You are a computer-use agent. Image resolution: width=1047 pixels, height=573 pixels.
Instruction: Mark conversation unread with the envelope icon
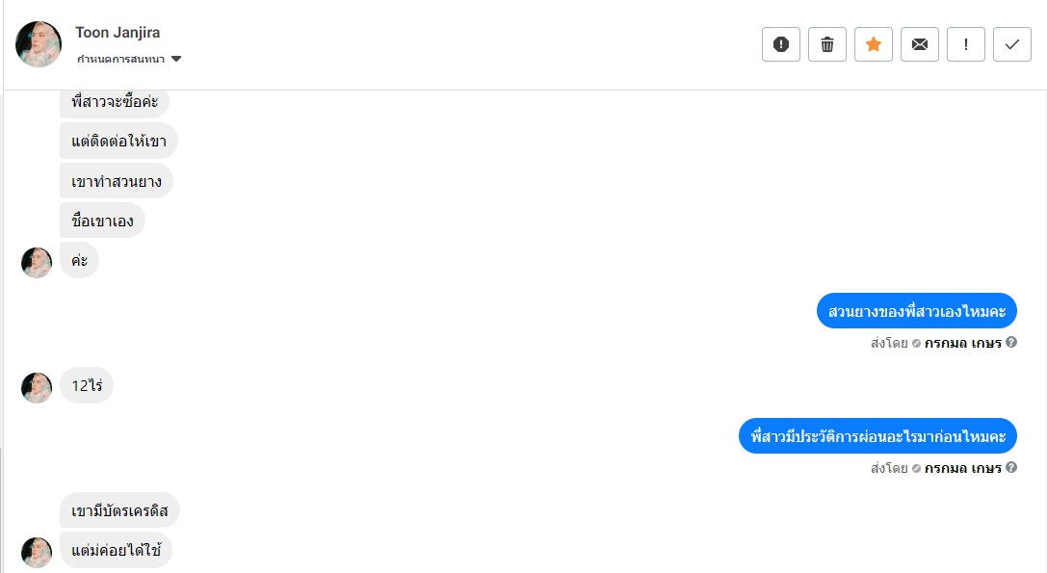(920, 44)
